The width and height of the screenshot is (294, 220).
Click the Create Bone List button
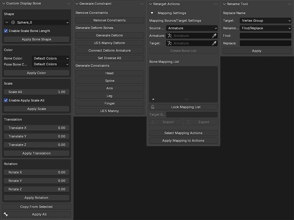tap(183, 51)
